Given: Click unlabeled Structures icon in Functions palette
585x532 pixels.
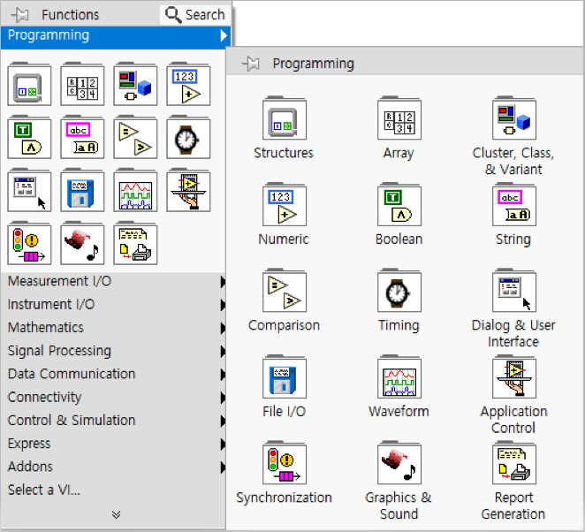Looking at the screenshot, I should point(29,84).
